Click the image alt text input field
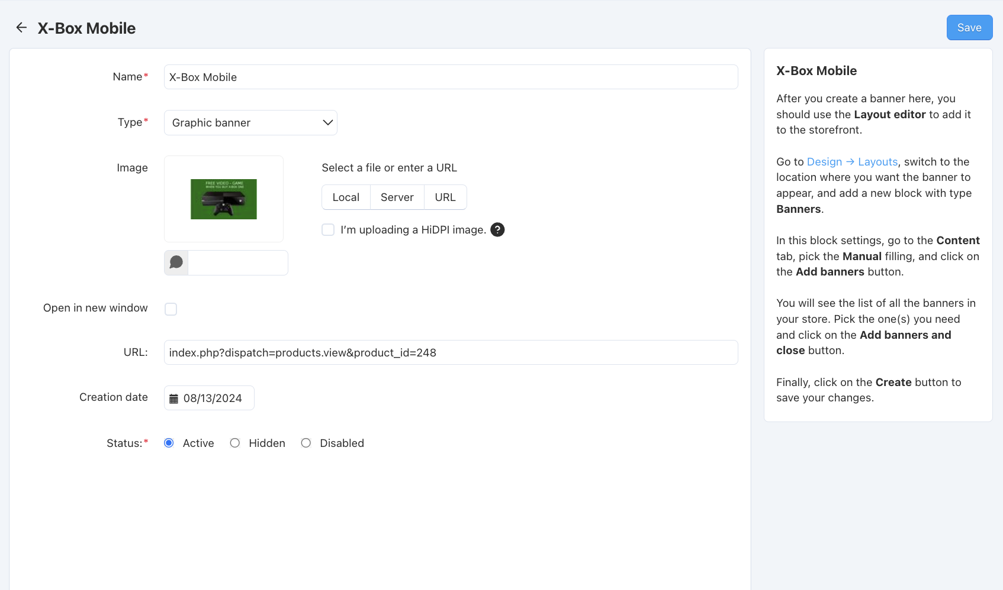 click(237, 262)
